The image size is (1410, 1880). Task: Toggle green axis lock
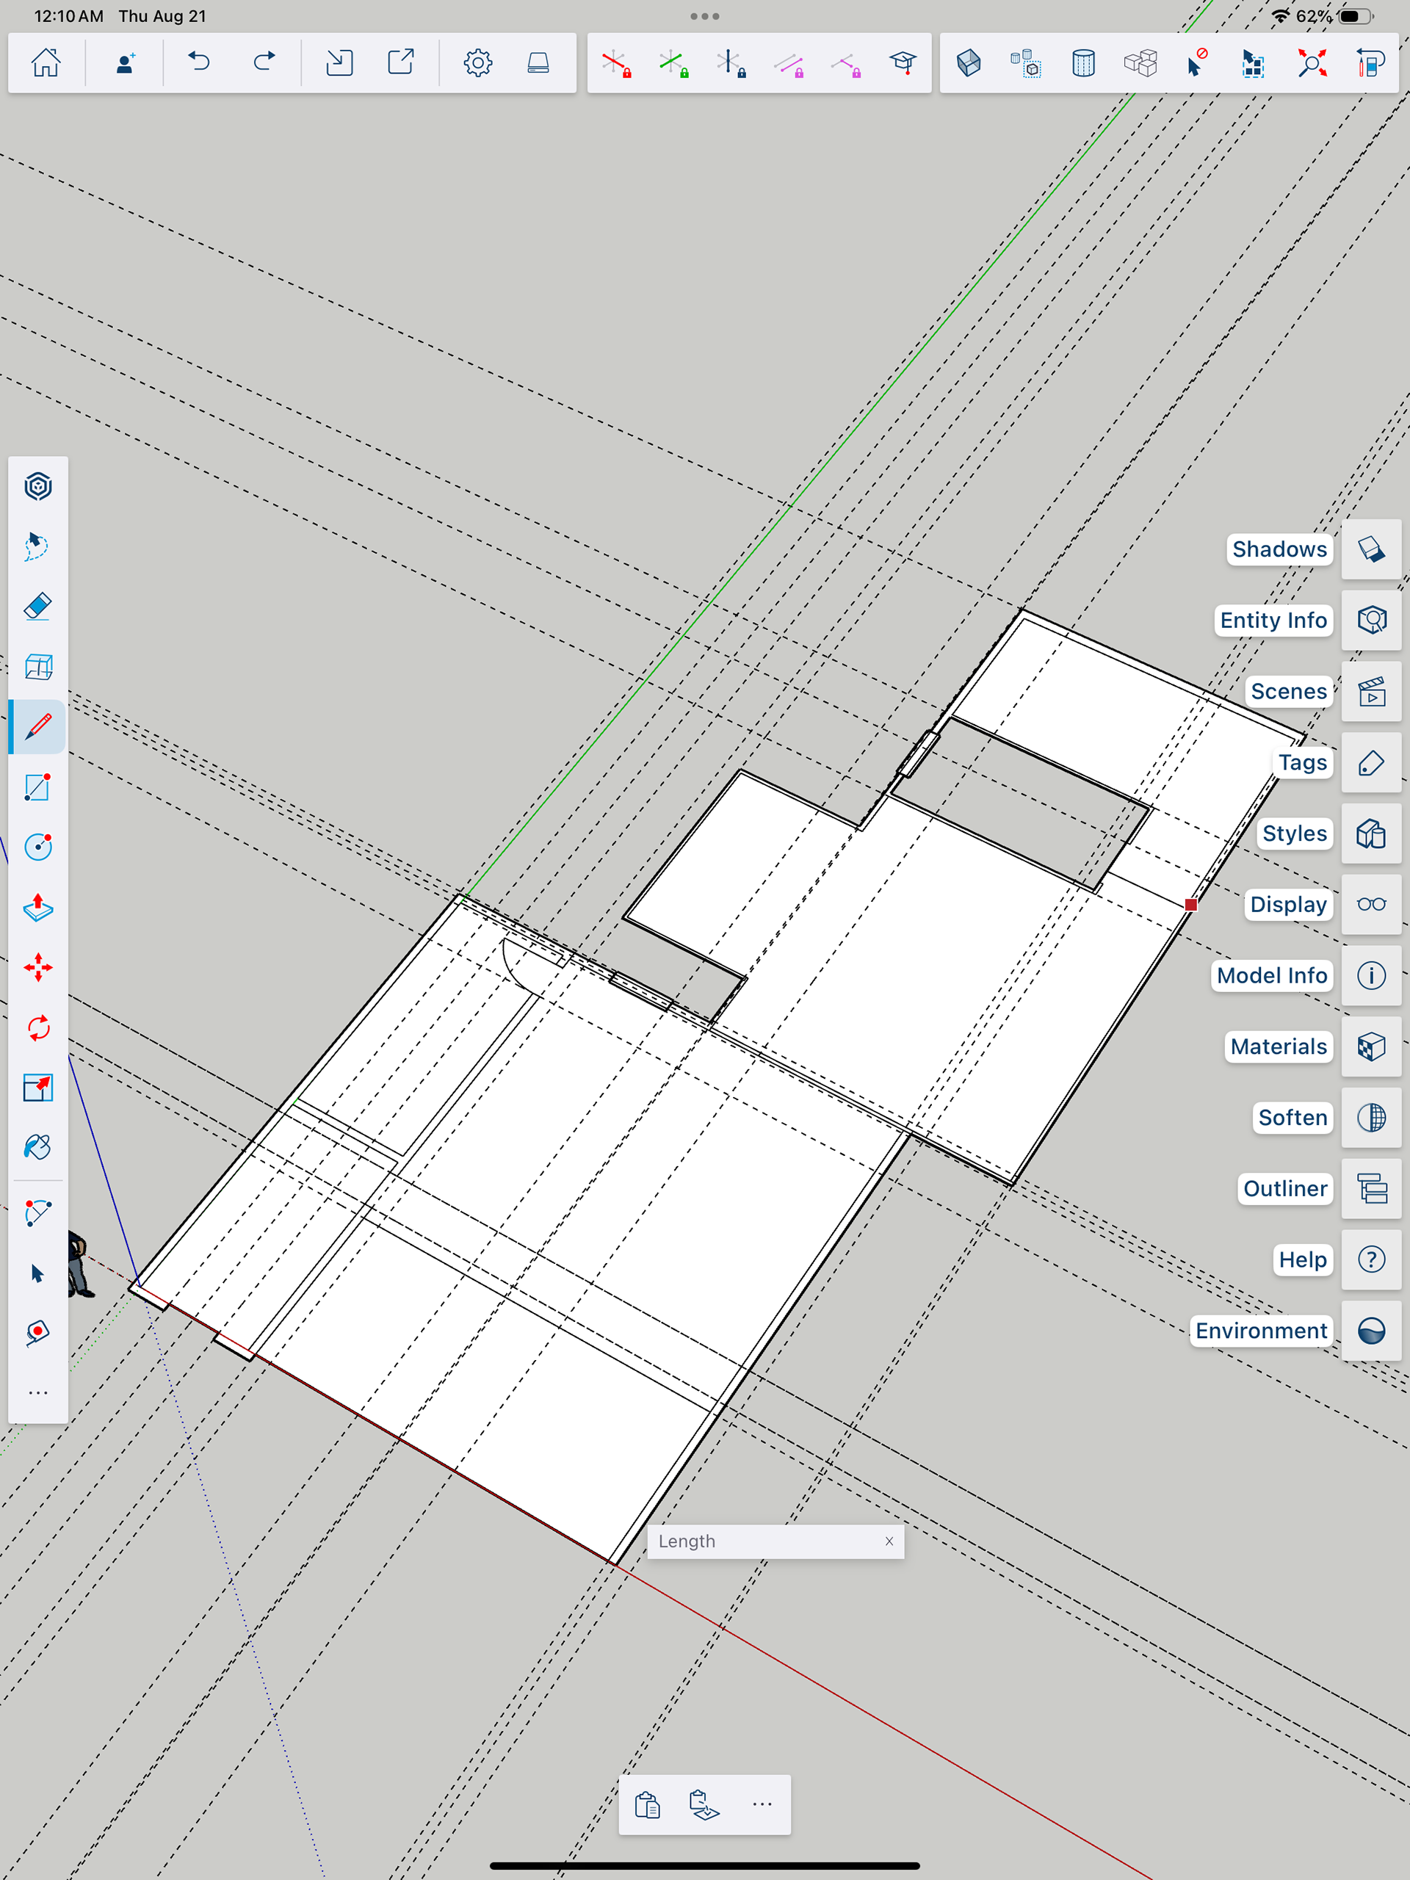pyautogui.click(x=673, y=63)
